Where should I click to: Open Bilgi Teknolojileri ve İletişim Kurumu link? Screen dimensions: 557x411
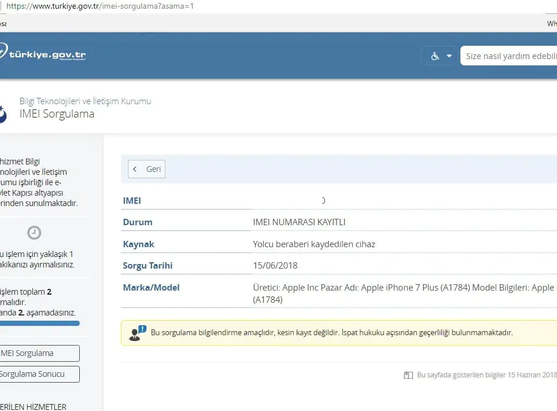(85, 101)
